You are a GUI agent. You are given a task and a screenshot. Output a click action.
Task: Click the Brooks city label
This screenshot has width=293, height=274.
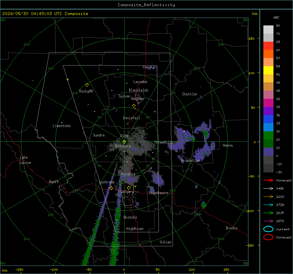231,228
